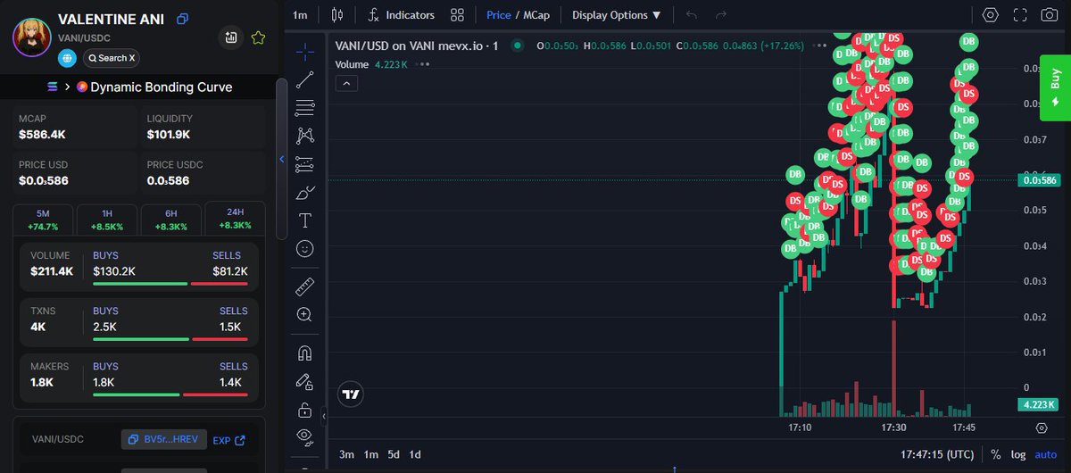Image resolution: width=1071 pixels, height=473 pixels.
Task: Toggle lock all drawing tools
Action: 305,411
